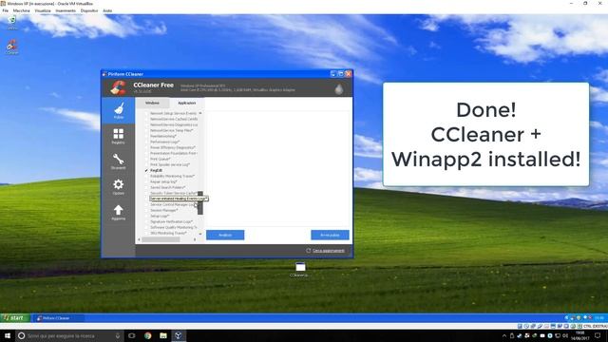The height and width of the screenshot is (342, 608).
Task: Tick the PeerNetworking checkbox
Action: pos(146,136)
